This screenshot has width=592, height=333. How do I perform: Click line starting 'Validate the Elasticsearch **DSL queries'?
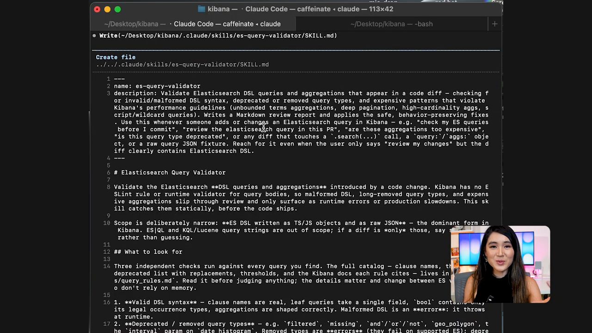pyautogui.click(x=301, y=187)
